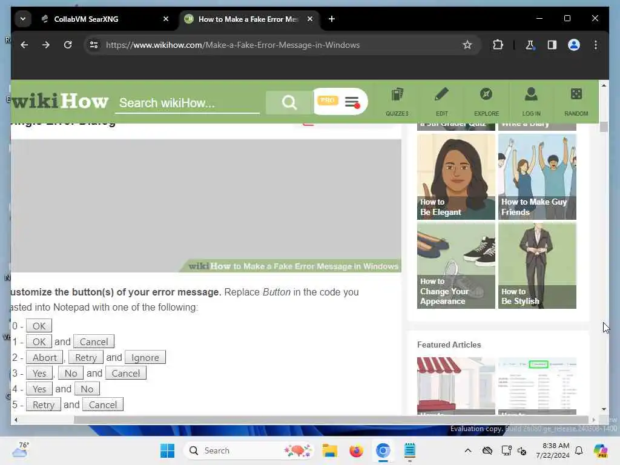
Task: Click the 'Featured Articles' heading
Action: (449, 345)
